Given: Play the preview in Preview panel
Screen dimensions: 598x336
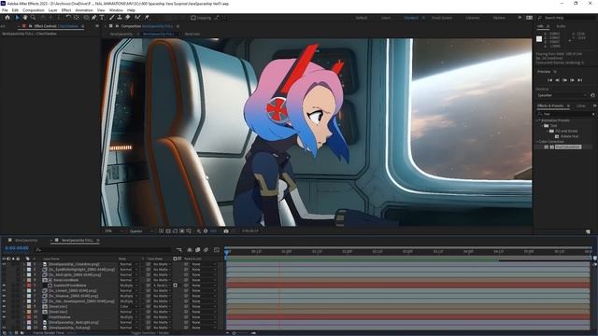Looking at the screenshot, I should coord(564,80).
